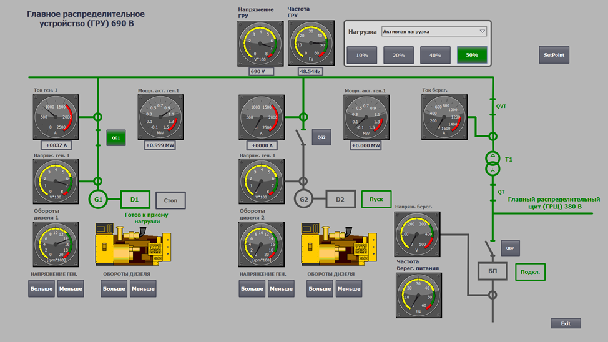This screenshot has width=608, height=342.
Task: Increase diesel 2 speed with Больше
Action: coord(320,289)
